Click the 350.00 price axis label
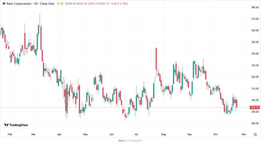The height and width of the screenshot is (144, 261). tap(255, 42)
